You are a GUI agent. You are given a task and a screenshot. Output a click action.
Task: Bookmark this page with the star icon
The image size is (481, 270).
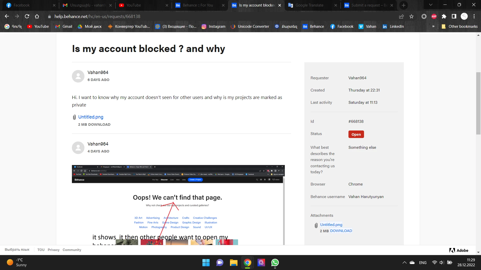[411, 16]
